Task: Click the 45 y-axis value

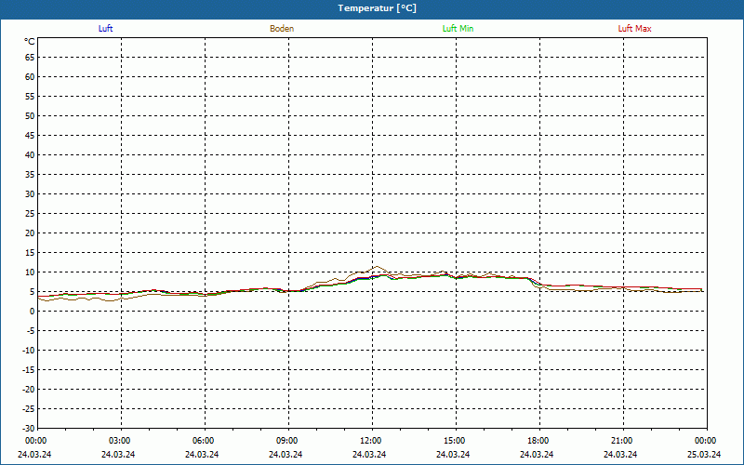Action: point(30,136)
